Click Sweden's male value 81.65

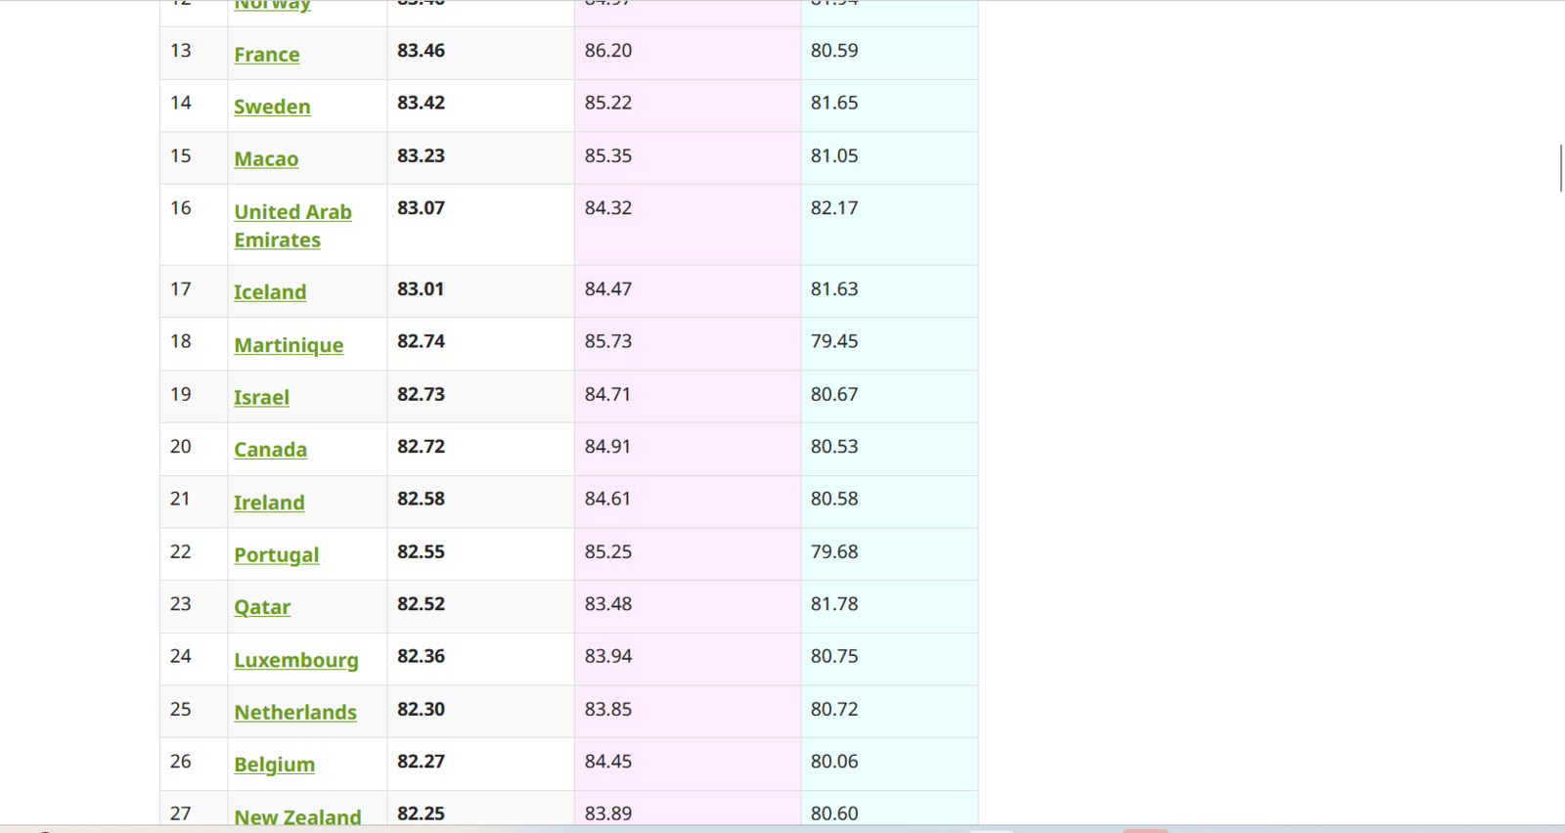tap(834, 103)
